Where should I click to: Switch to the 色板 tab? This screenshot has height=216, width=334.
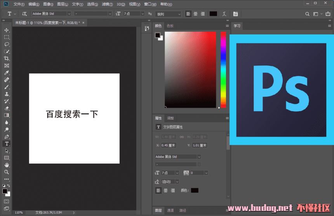(x=170, y=26)
